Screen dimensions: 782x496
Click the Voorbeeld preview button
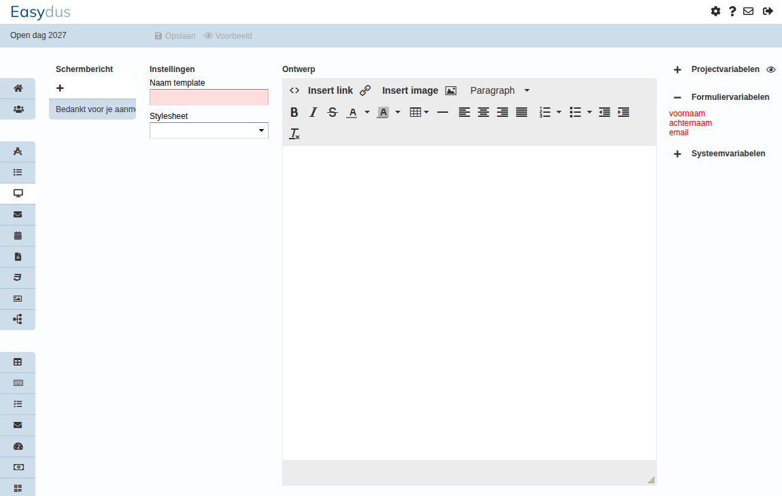pyautogui.click(x=228, y=36)
